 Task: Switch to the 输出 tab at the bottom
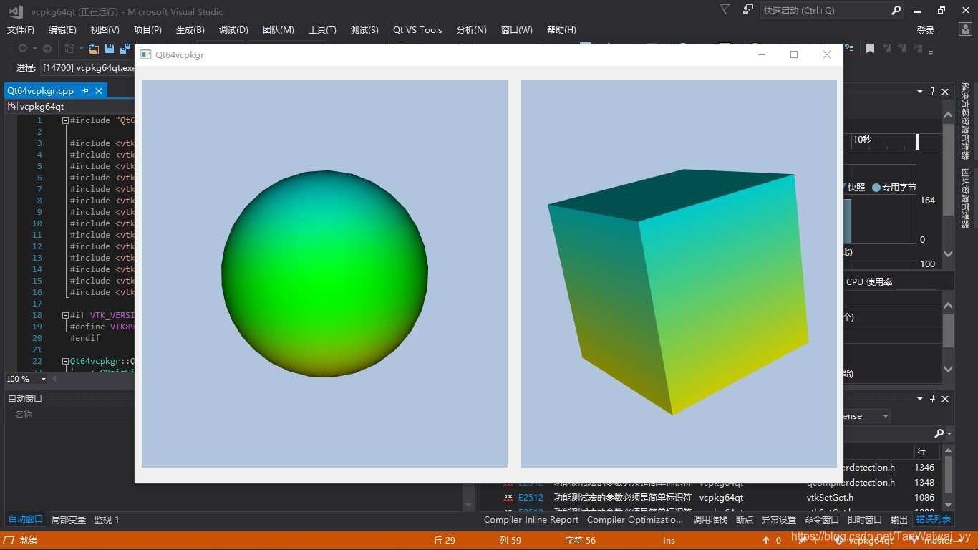point(899,519)
